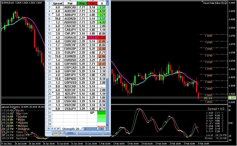Select the AUDUSD pair cell
Image resolution: width=237 pixels, height=146 pixels.
coord(70,22)
